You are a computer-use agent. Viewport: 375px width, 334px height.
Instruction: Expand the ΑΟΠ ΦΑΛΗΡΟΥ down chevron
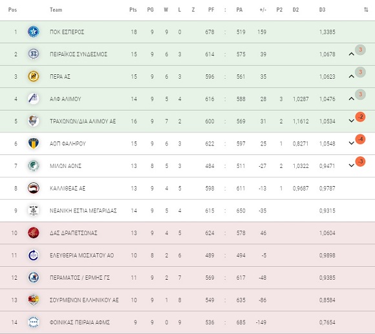pos(351,143)
